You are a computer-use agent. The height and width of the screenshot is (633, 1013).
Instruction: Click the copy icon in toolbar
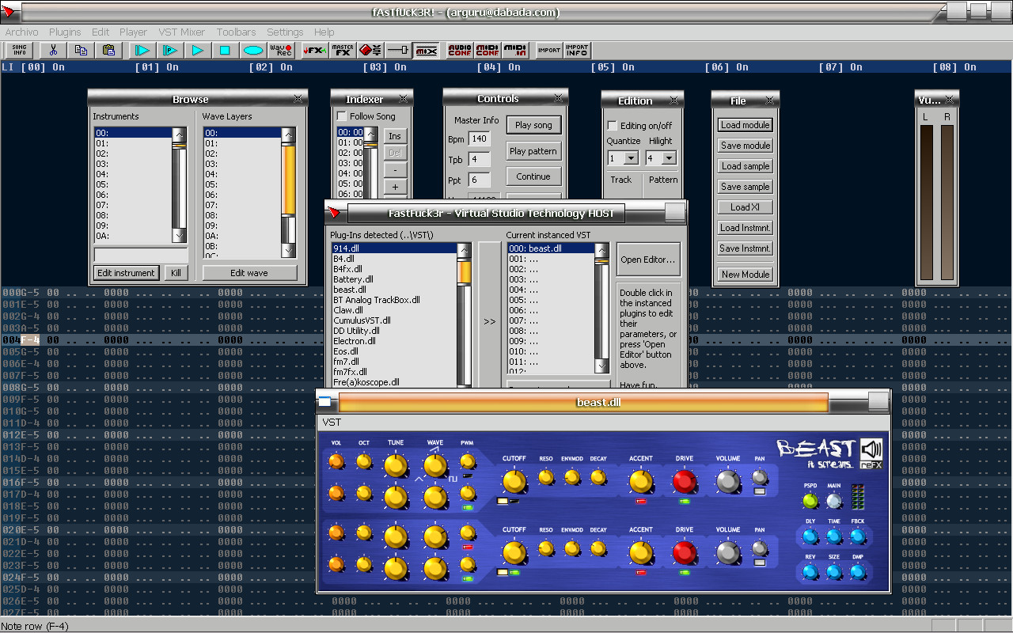pos(81,50)
